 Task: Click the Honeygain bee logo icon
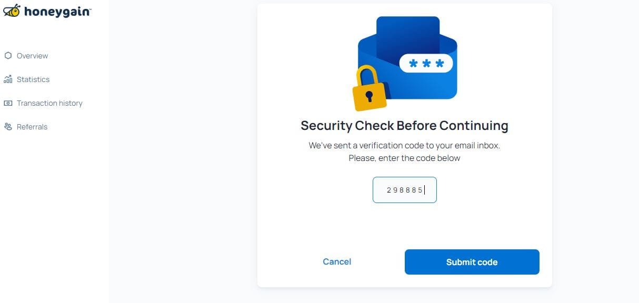[x=12, y=11]
